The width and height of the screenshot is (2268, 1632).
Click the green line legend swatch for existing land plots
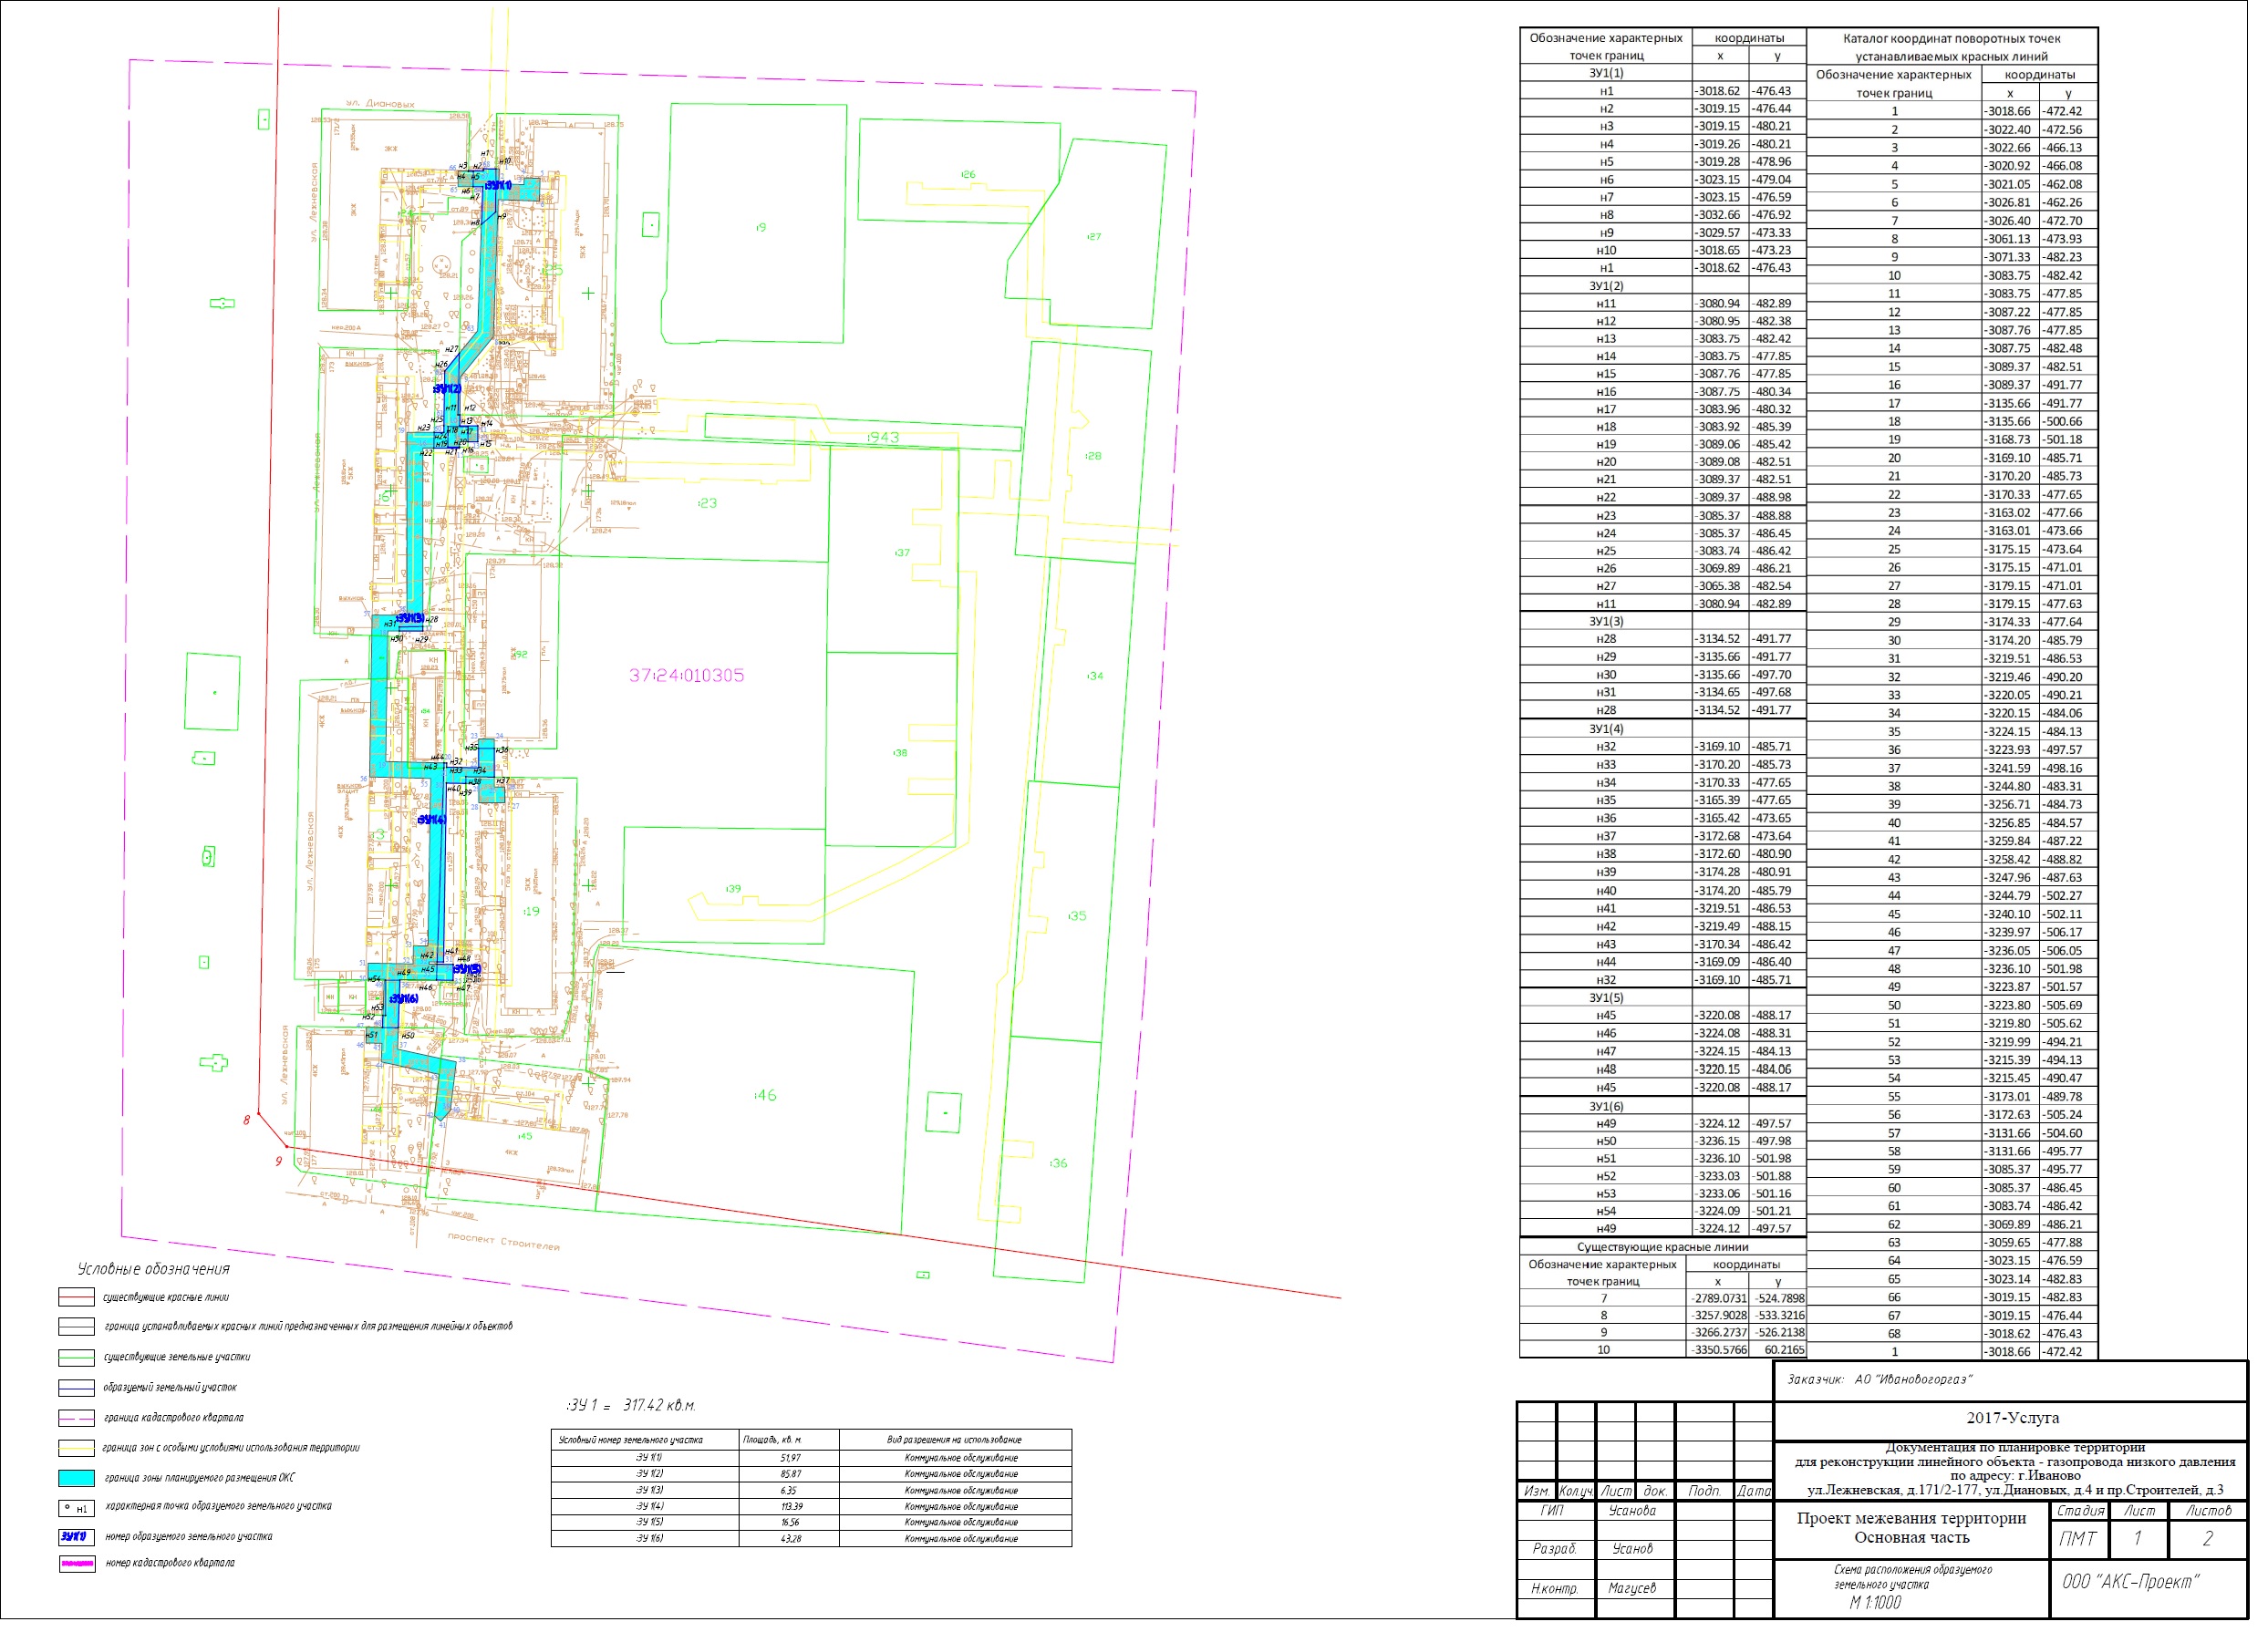[x=76, y=1358]
